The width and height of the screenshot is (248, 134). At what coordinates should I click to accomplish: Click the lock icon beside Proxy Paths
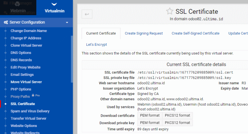(x=33, y=95)
